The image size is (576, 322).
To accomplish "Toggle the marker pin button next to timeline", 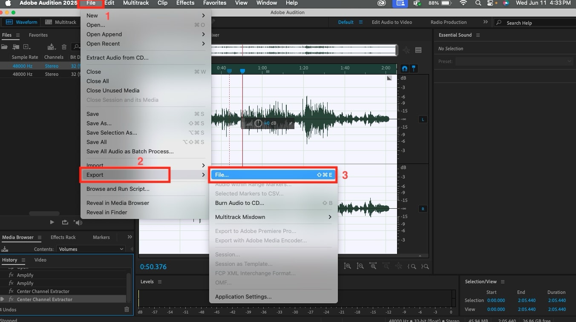I will (413, 69).
